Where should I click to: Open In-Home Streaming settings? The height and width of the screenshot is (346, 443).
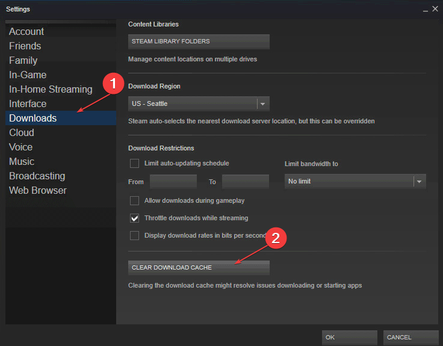(x=60, y=89)
